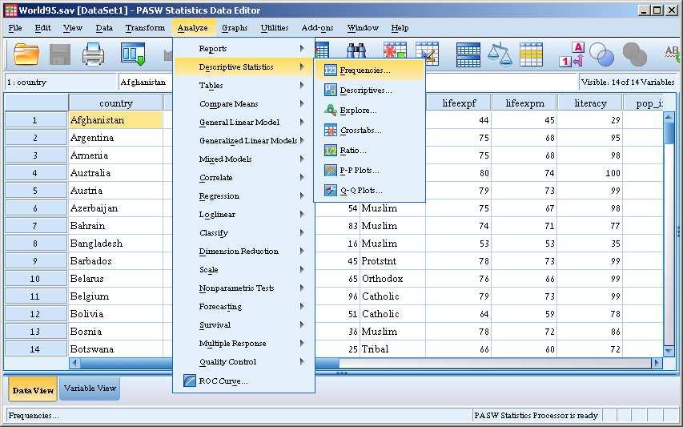The image size is (683, 427).
Task: Recall recently used dialogs icon
Action: 133,54
